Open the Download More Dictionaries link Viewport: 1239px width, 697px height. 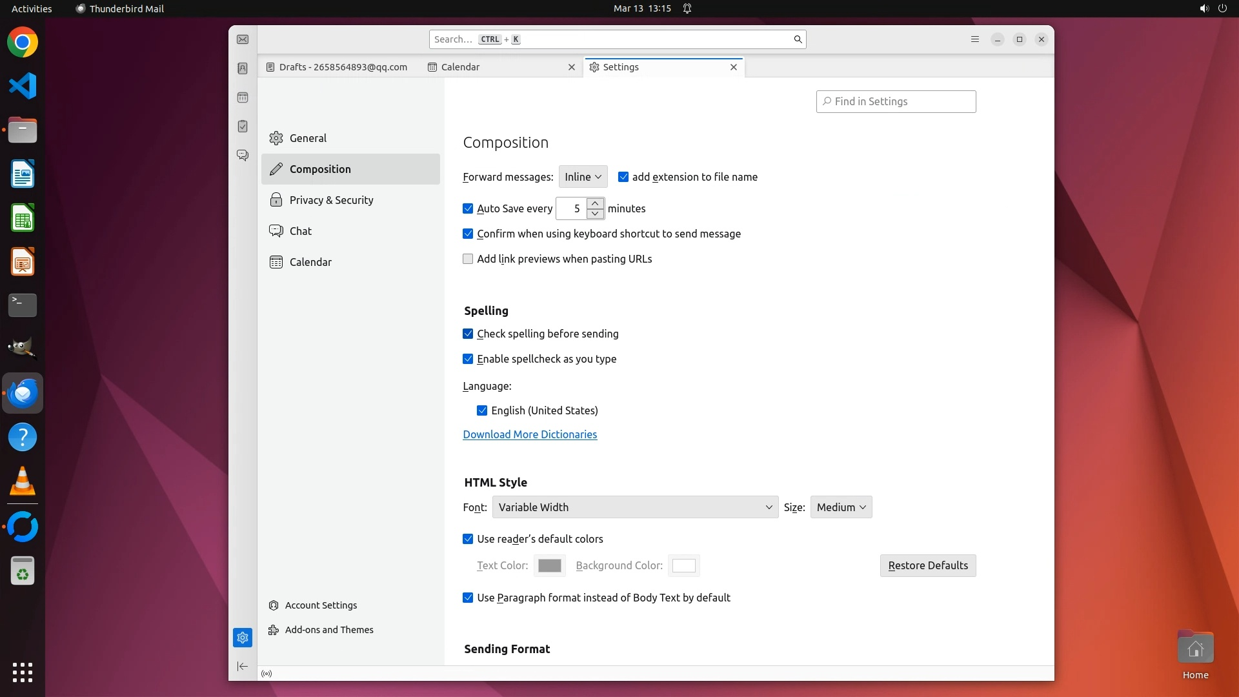(x=530, y=435)
